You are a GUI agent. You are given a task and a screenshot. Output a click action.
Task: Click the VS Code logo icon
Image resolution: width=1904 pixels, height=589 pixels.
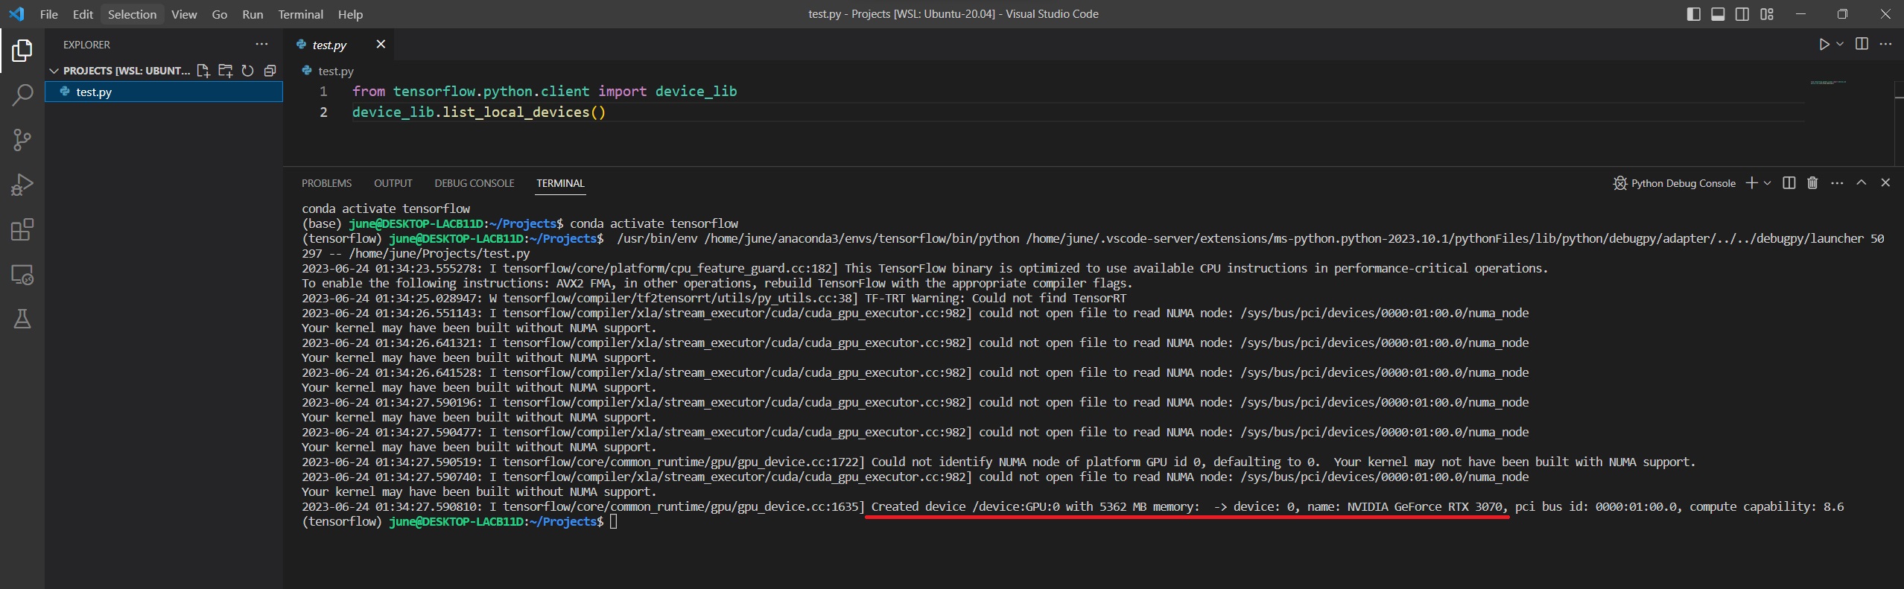[16, 14]
